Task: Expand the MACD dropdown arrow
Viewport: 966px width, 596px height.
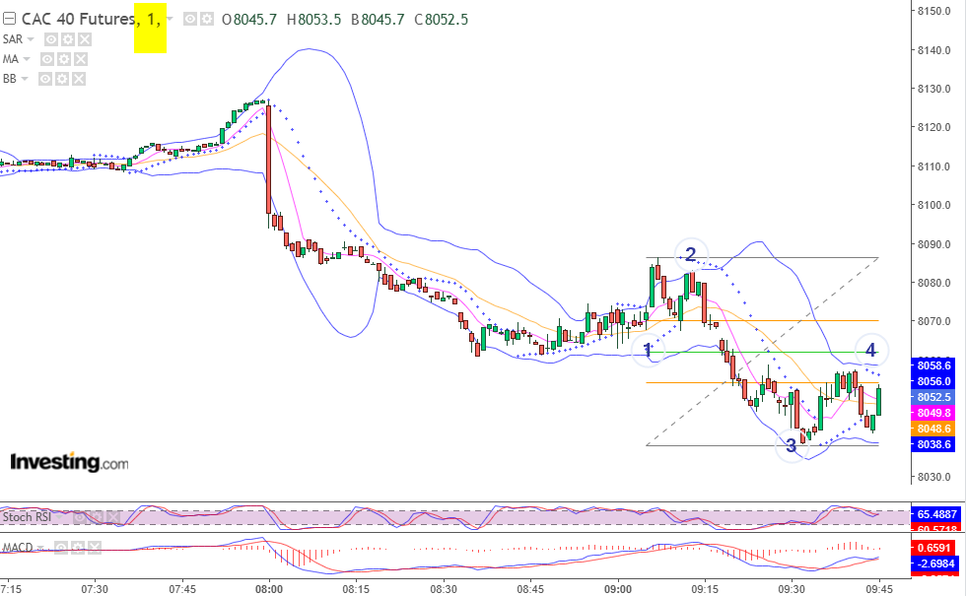Action: 41,548
